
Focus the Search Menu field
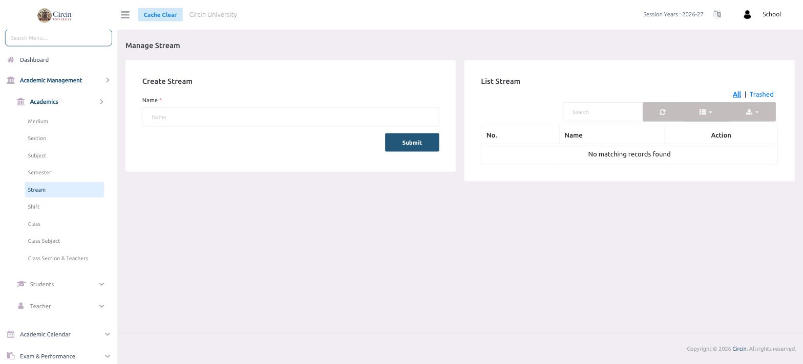[x=58, y=38]
